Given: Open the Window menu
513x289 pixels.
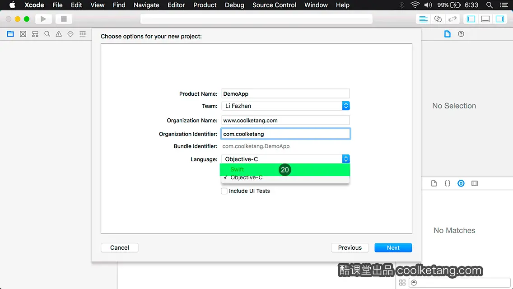Looking at the screenshot, I should click(x=316, y=5).
